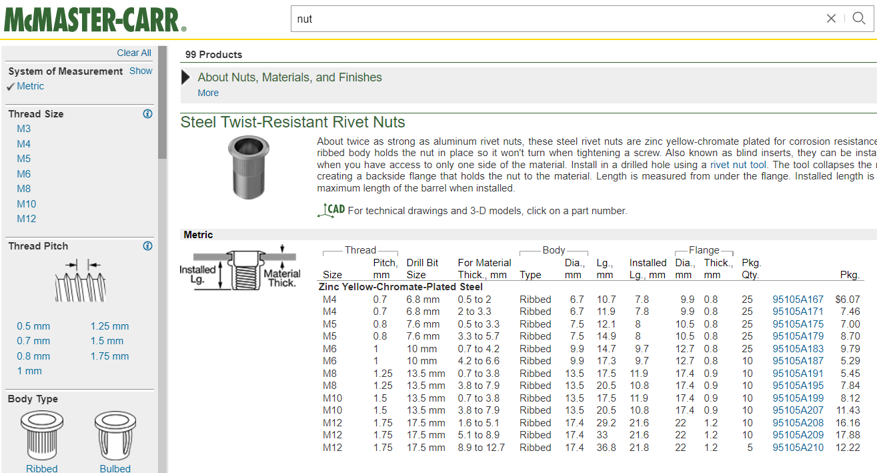Screen dimensions: 877x473
Task: Open part number 95105A179
Action: tap(798, 336)
